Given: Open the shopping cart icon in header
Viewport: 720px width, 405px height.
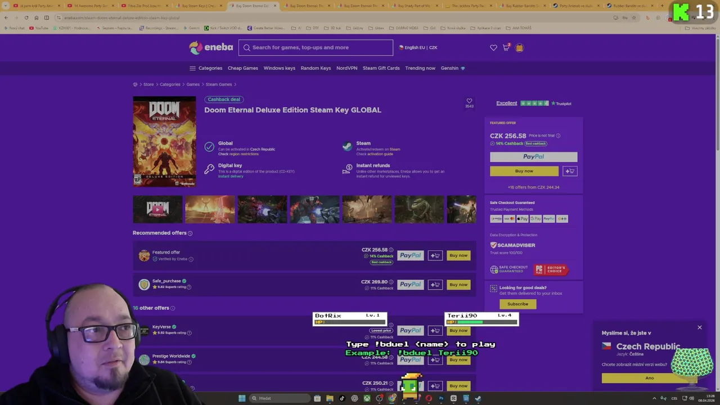Looking at the screenshot, I should [x=506, y=47].
